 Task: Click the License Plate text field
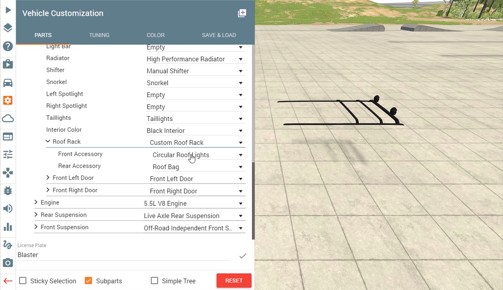[x=124, y=255]
